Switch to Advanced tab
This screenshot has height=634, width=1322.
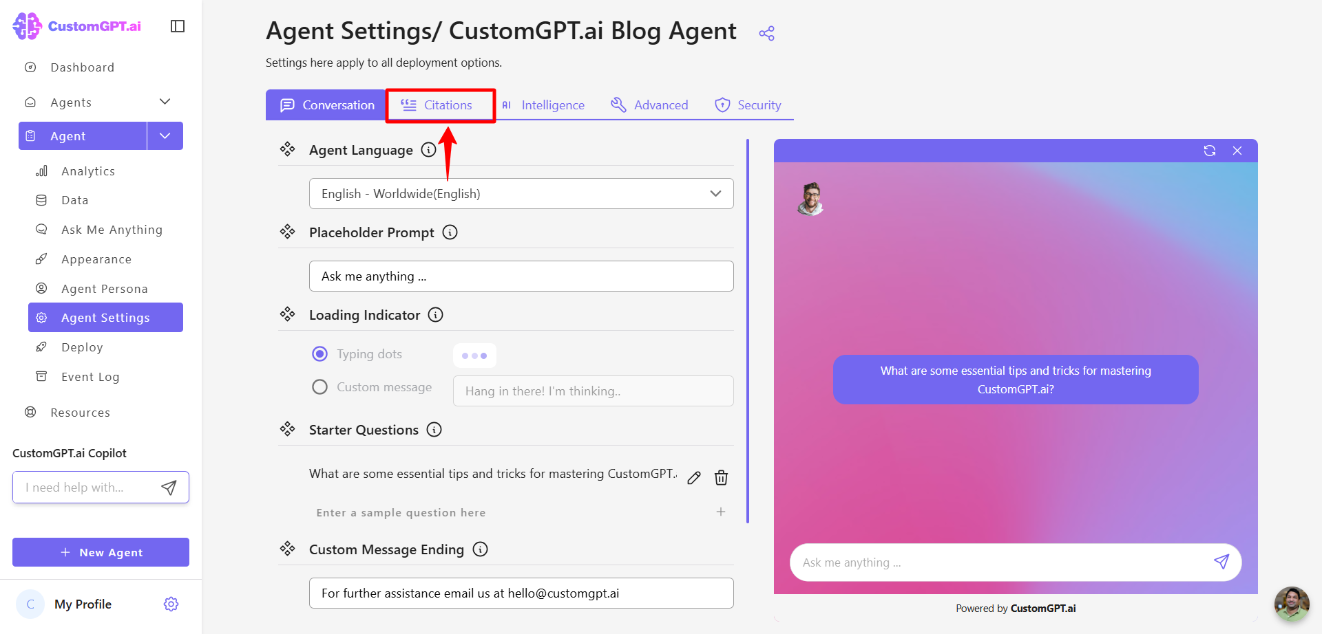(x=649, y=105)
